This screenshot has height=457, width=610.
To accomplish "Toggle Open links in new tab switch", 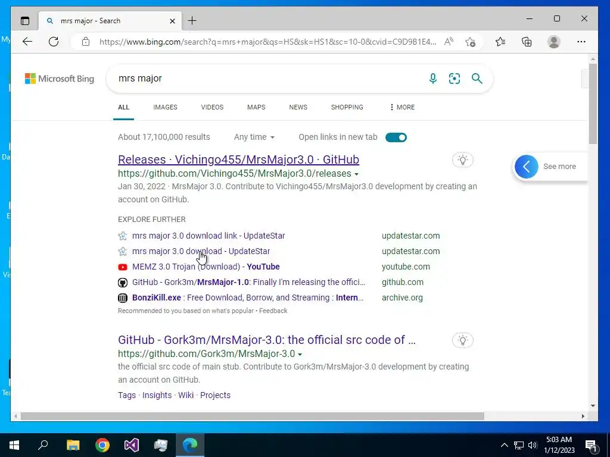I will coord(396,137).
